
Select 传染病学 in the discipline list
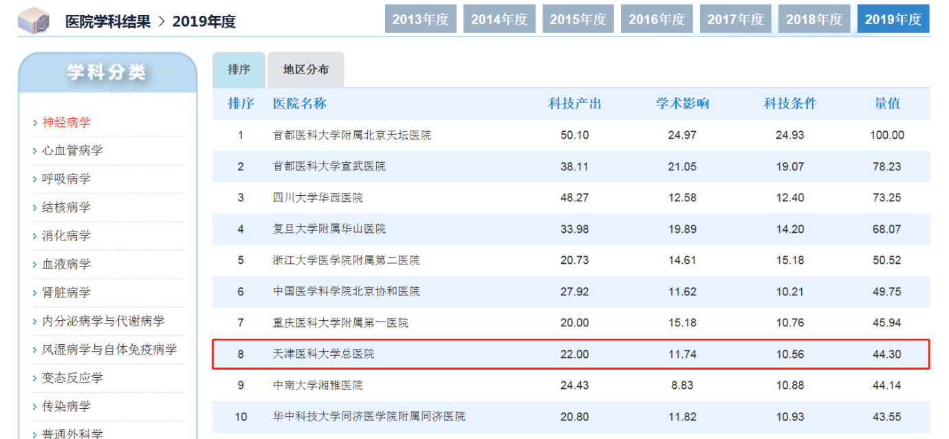66,406
